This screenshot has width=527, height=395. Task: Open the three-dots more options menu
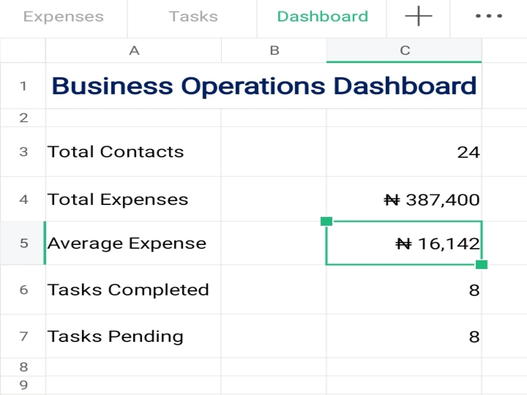(x=489, y=16)
